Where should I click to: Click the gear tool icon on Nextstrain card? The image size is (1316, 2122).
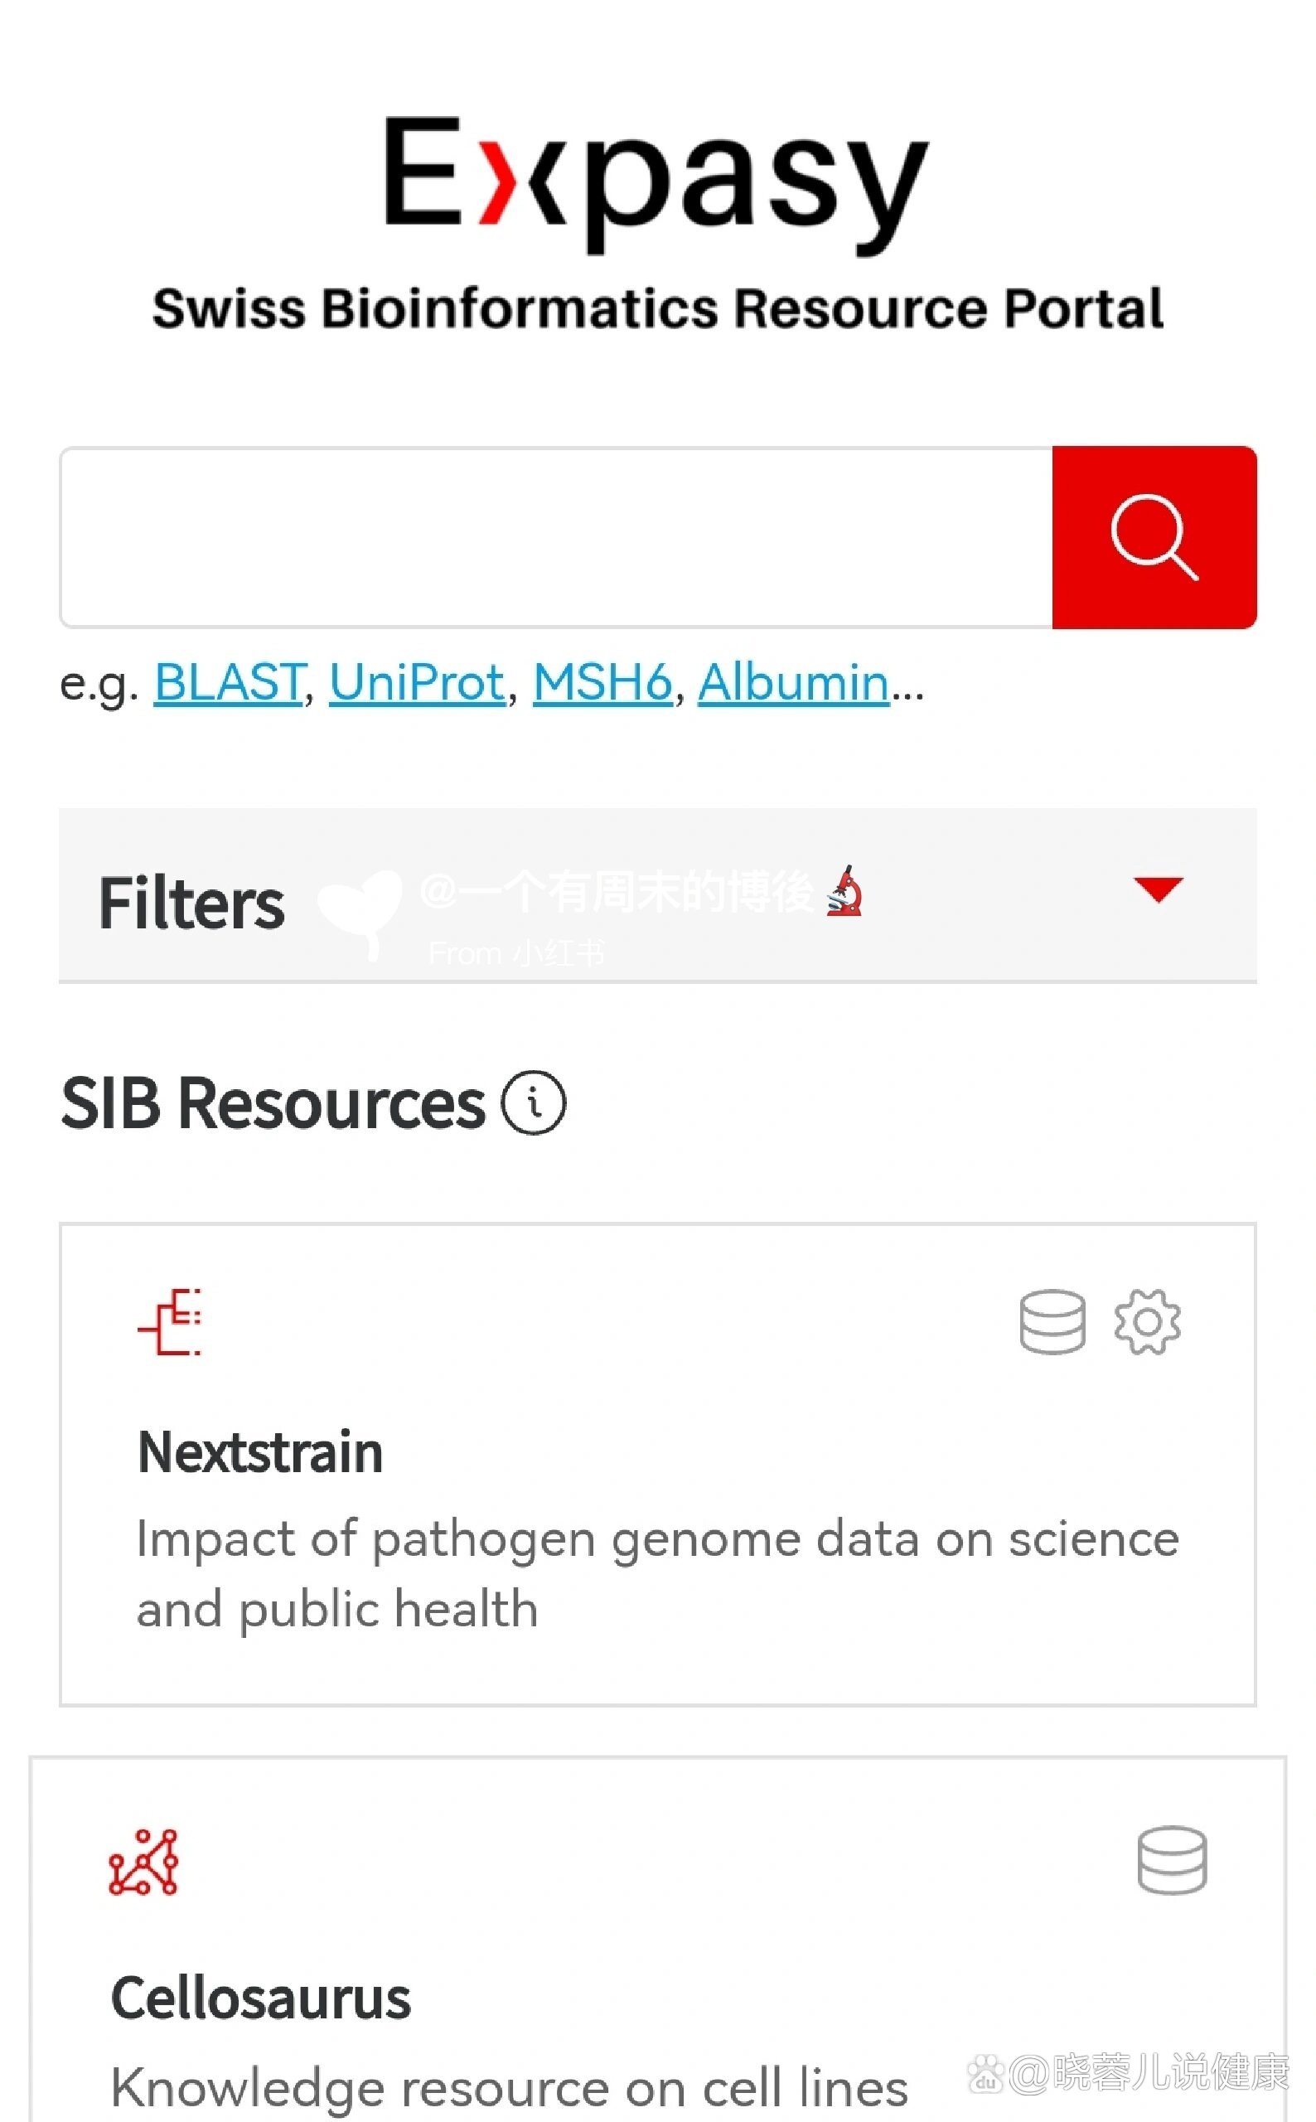point(1147,1321)
